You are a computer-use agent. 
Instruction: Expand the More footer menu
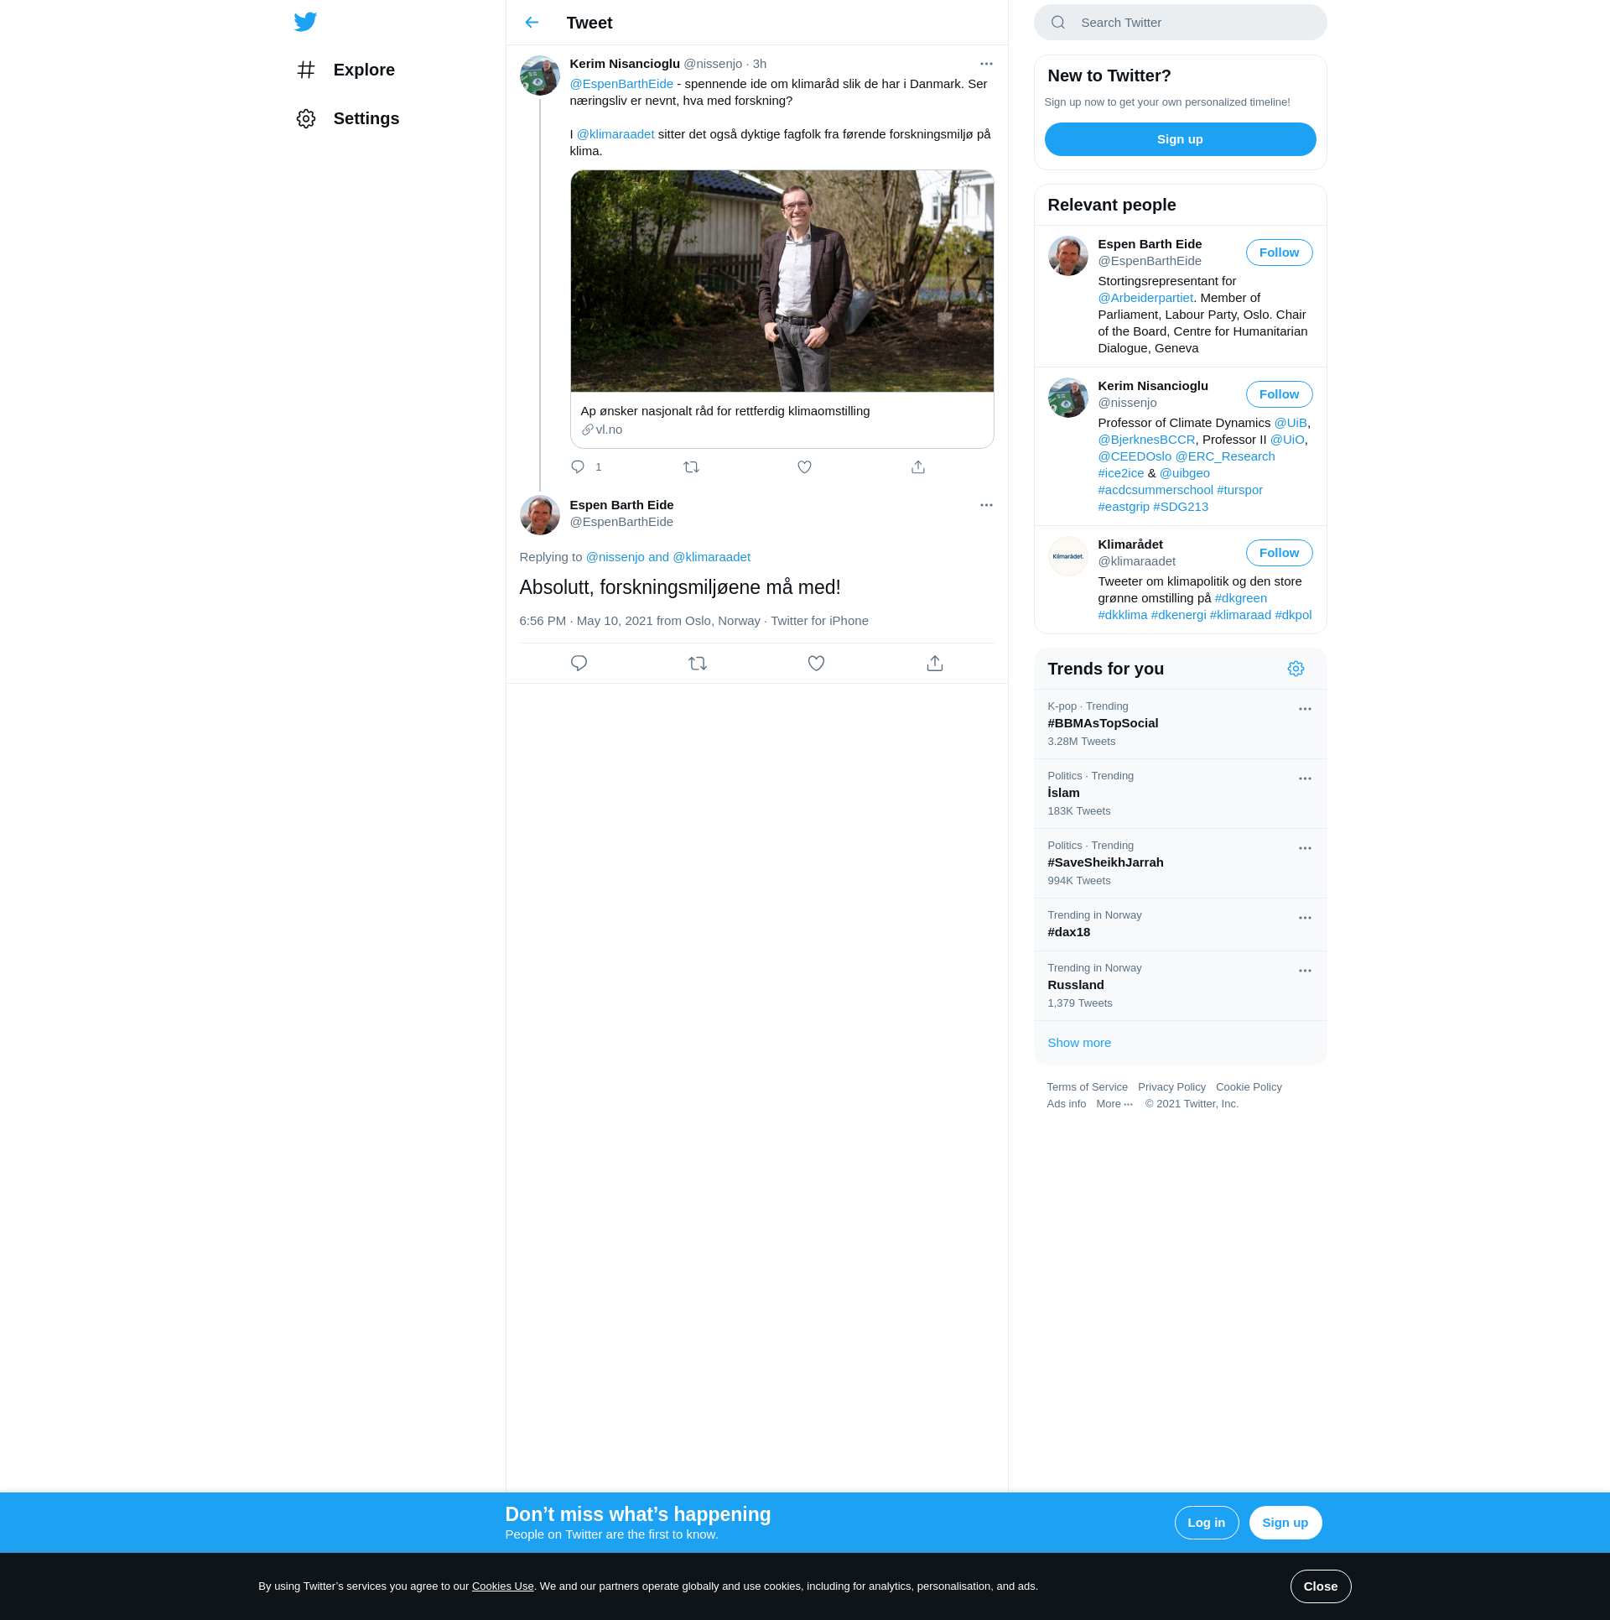tap(1114, 1104)
